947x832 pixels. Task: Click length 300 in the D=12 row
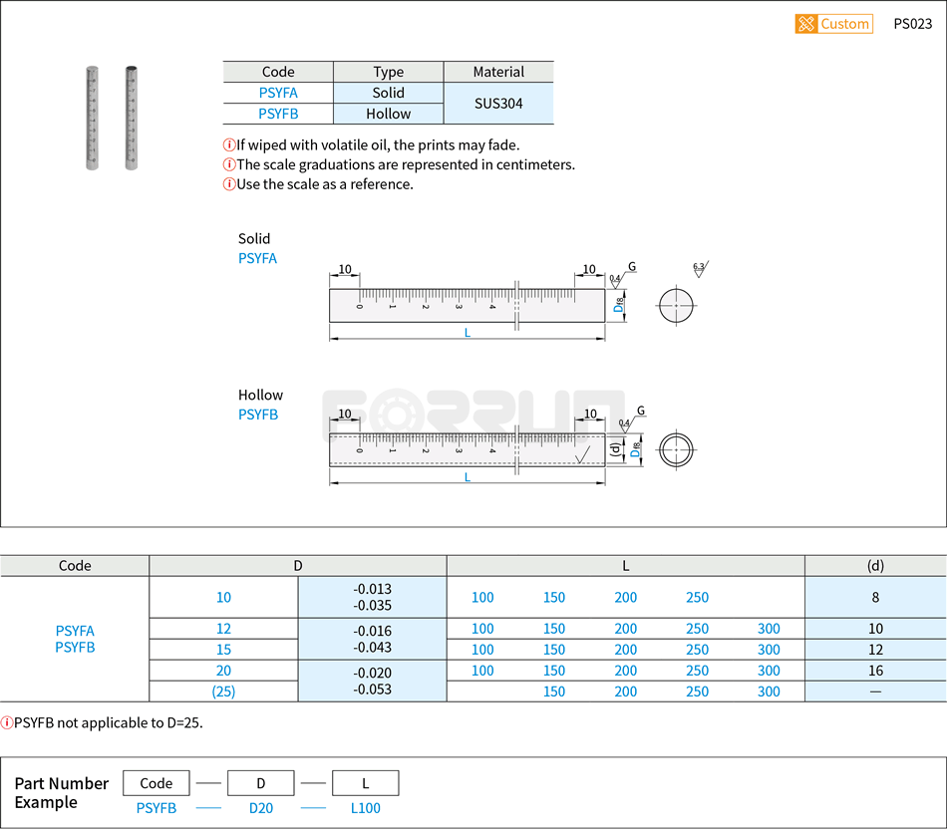pos(769,628)
